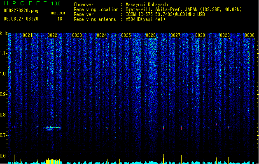Select the meteor count value 18

[x=60, y=19]
